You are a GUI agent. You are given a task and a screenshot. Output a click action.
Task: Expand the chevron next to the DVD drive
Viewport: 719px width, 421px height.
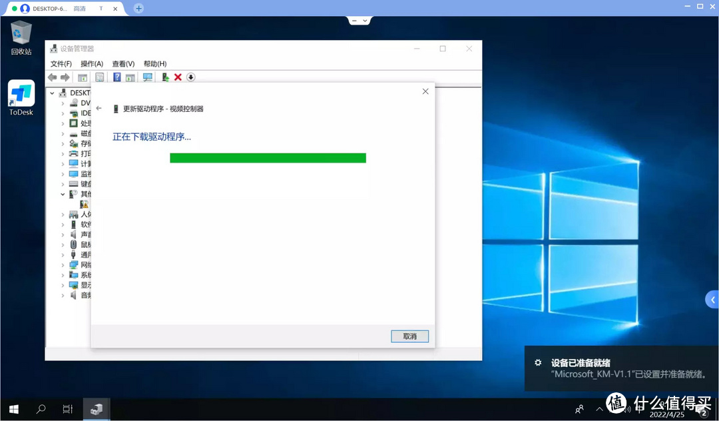63,103
